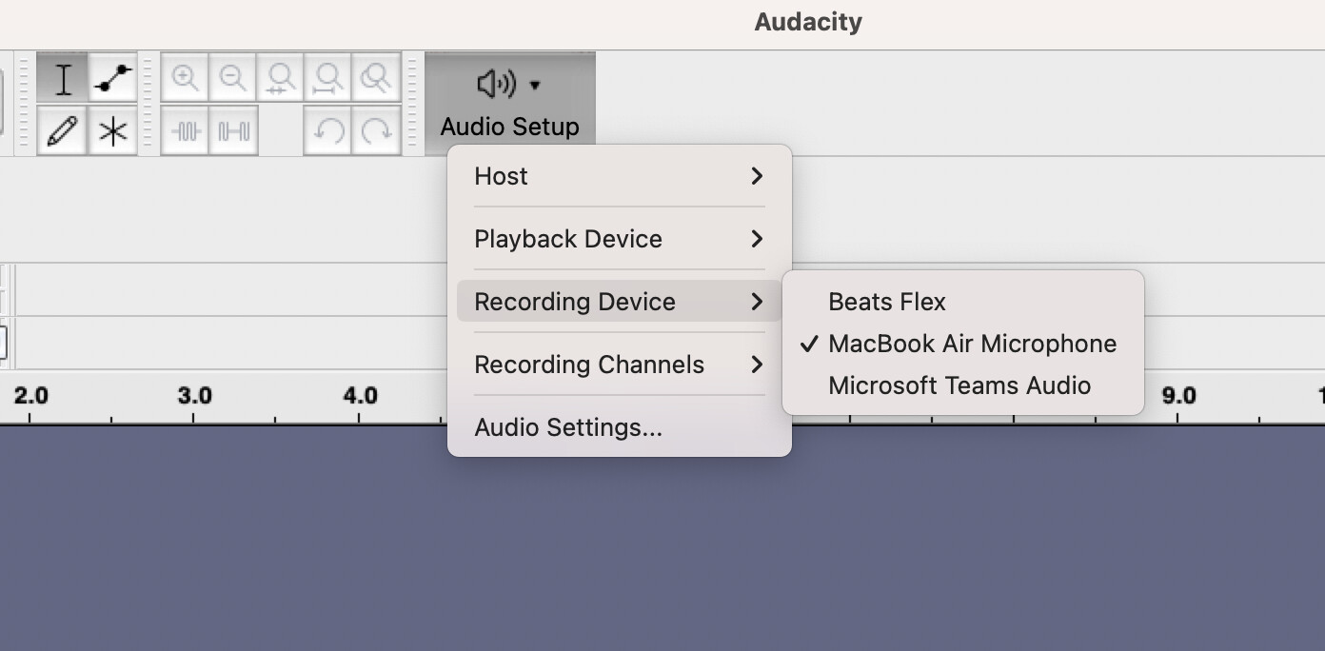The width and height of the screenshot is (1325, 651).
Task: Fit selection to width zoom icon
Action: point(281,78)
